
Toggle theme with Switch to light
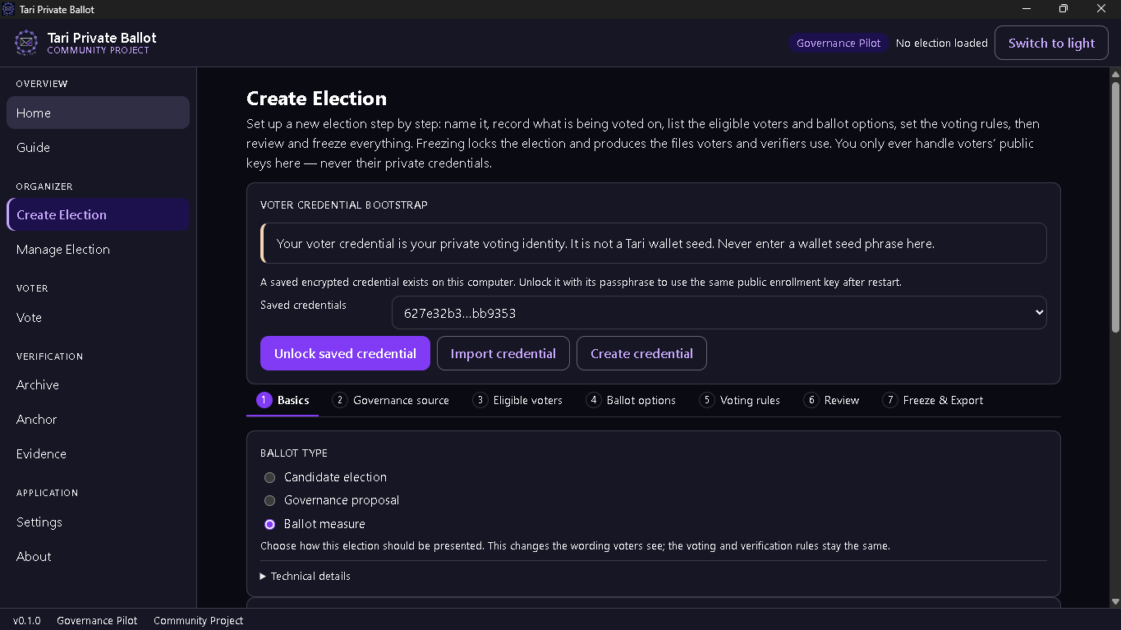coord(1051,43)
